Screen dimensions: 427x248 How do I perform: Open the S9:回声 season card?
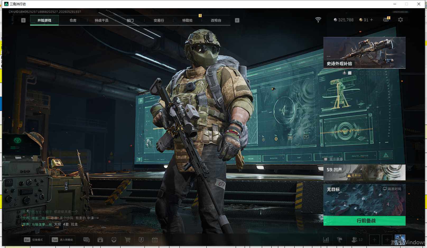coord(364,172)
